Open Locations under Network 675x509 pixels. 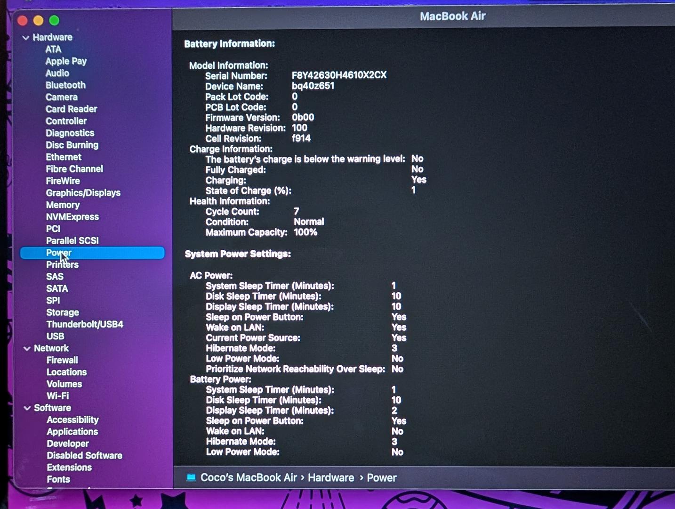click(x=66, y=372)
